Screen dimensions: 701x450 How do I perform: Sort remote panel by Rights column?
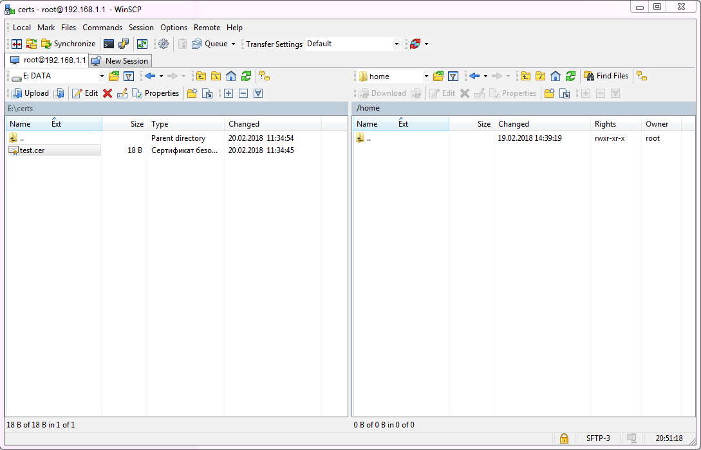615,123
